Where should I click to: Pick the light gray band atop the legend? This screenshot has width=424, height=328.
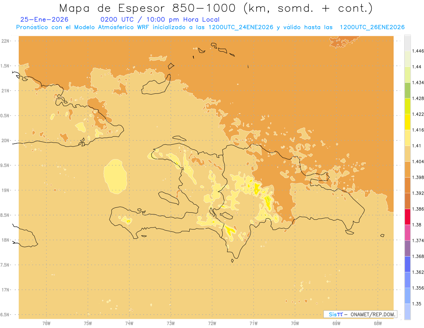click(x=407, y=43)
